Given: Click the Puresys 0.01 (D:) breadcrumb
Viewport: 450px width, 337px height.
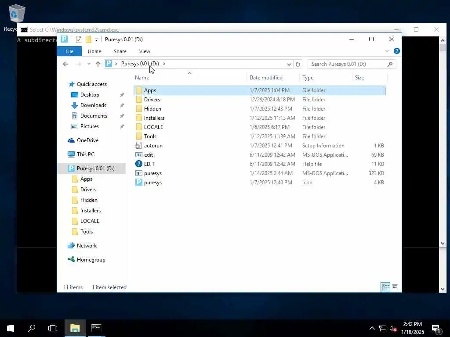Looking at the screenshot, I should tap(140, 64).
